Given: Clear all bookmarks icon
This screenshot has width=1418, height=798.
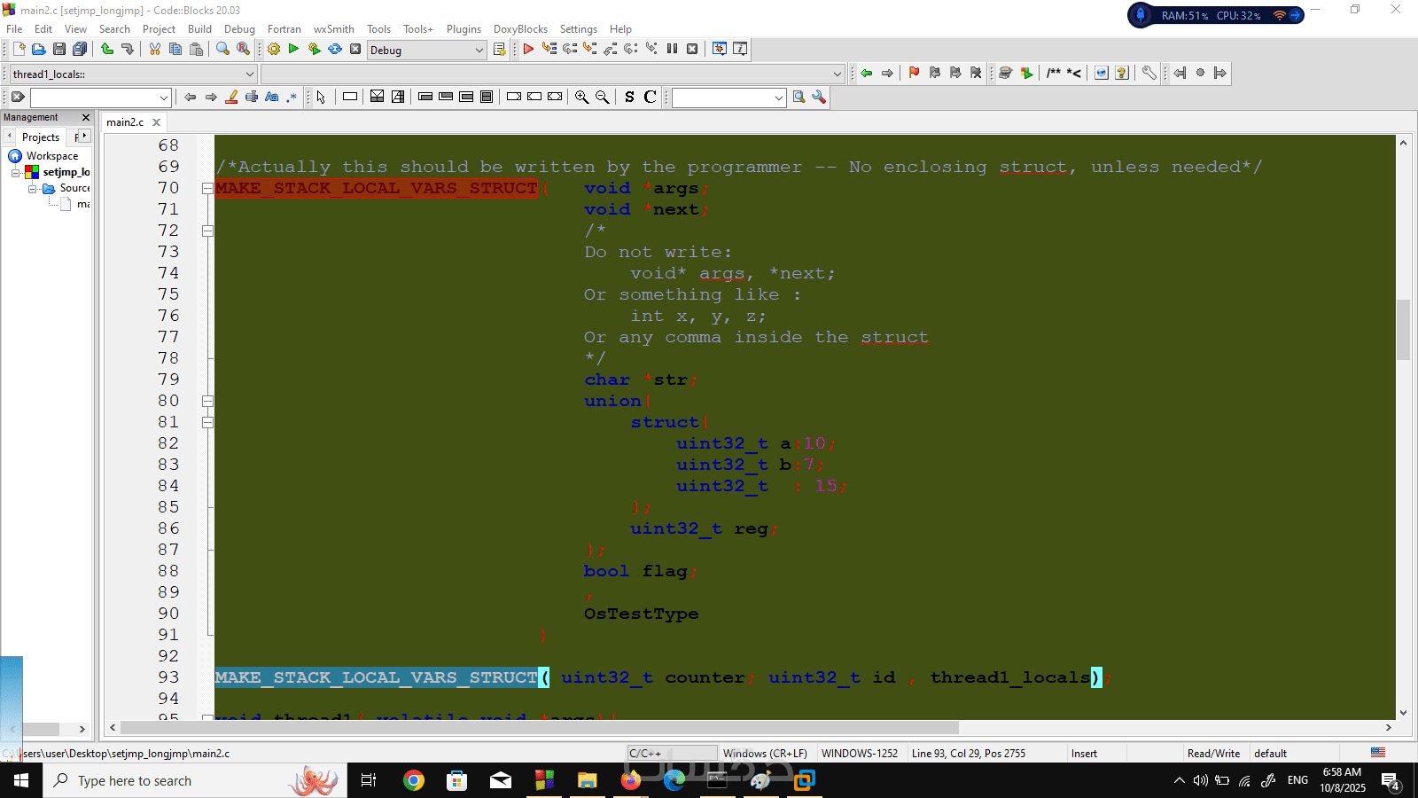Looking at the screenshot, I should tap(976, 74).
